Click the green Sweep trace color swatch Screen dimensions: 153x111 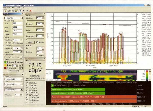pyautogui.click(x=5, y=62)
